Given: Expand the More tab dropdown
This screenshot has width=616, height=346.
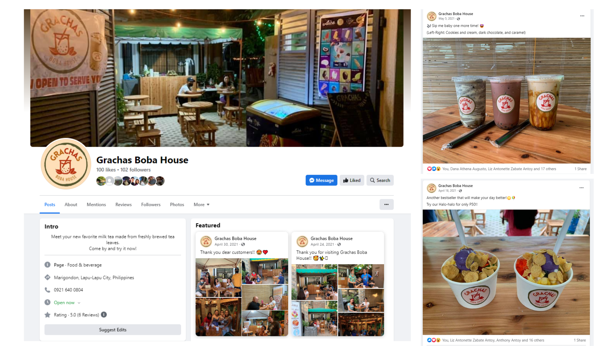Looking at the screenshot, I should click(x=201, y=204).
